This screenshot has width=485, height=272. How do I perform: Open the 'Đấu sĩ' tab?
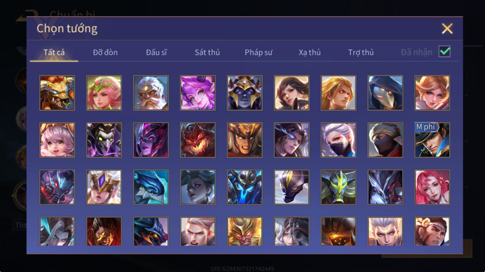tap(156, 52)
